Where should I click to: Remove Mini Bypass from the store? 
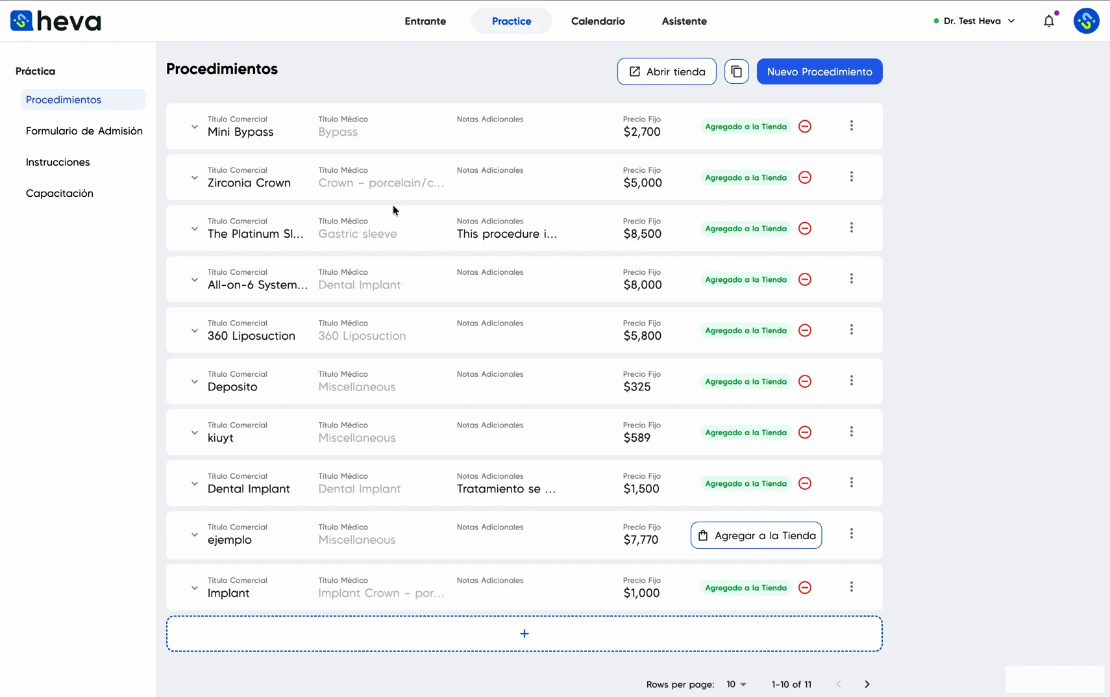click(x=805, y=126)
